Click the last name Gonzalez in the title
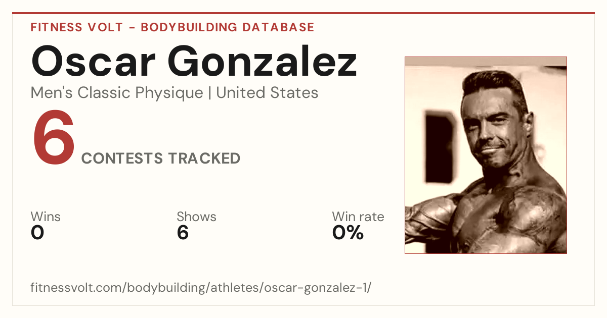 263,62
